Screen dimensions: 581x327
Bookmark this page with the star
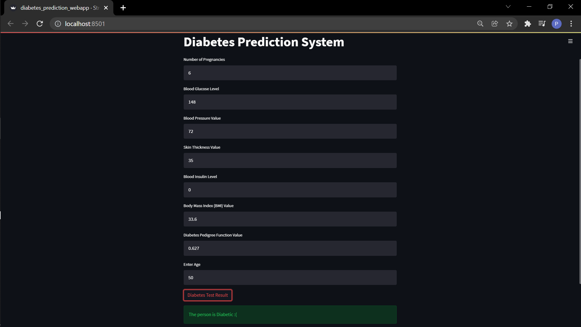[x=509, y=24]
